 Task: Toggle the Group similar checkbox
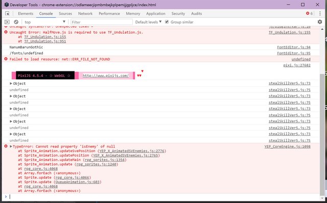[x=167, y=21]
